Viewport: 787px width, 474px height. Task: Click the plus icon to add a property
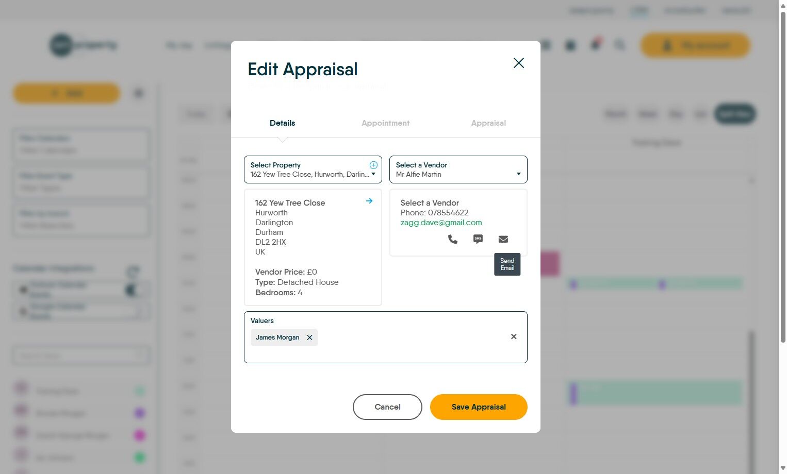click(373, 165)
